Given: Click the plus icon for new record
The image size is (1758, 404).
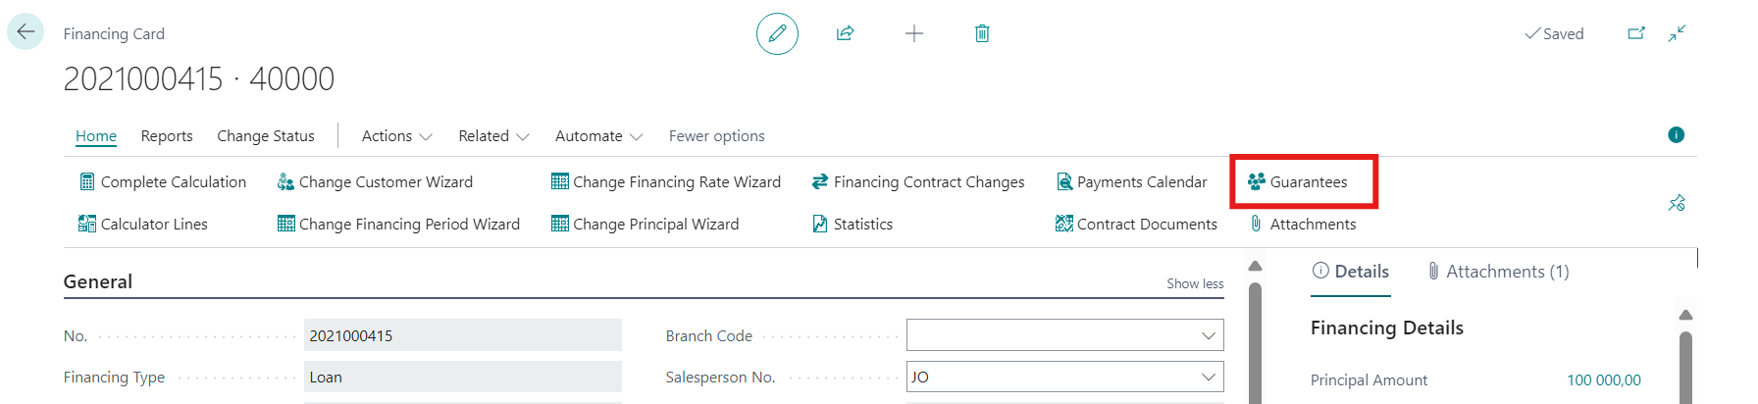Looking at the screenshot, I should tap(913, 34).
